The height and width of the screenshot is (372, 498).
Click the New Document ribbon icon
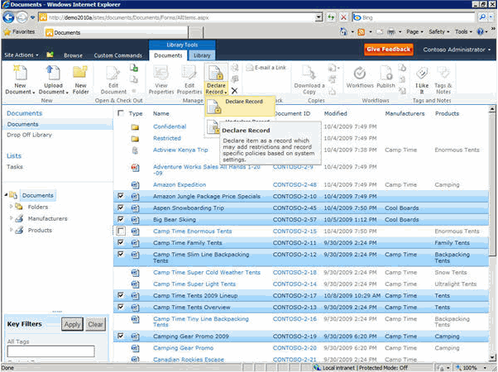(20, 79)
